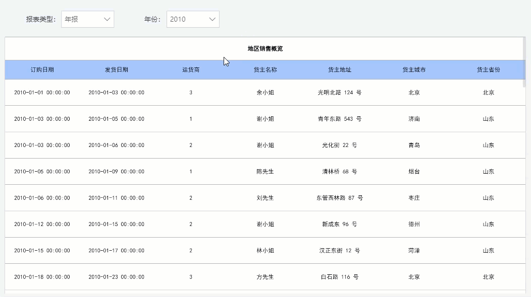Select 年报 in the report type selector
Image resolution: width=531 pixels, height=297 pixels.
pos(81,19)
